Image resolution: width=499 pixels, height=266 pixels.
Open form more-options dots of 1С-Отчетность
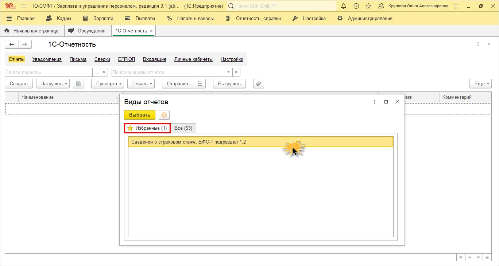point(478,44)
